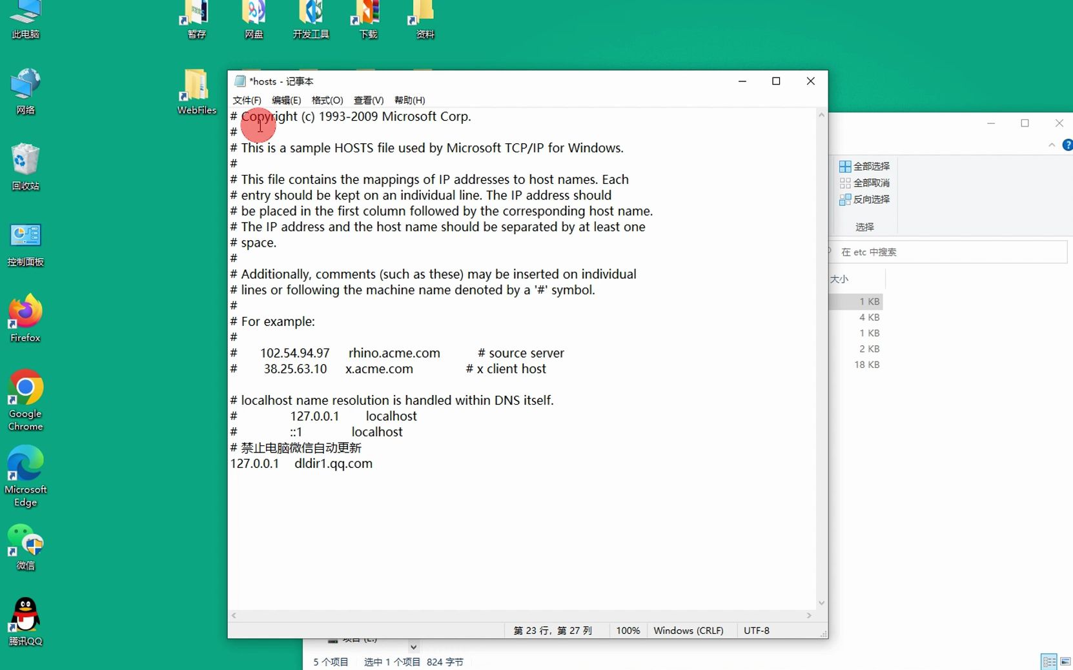Open the 暂存 folder shortcut
The height and width of the screenshot is (670, 1073).
point(197,19)
